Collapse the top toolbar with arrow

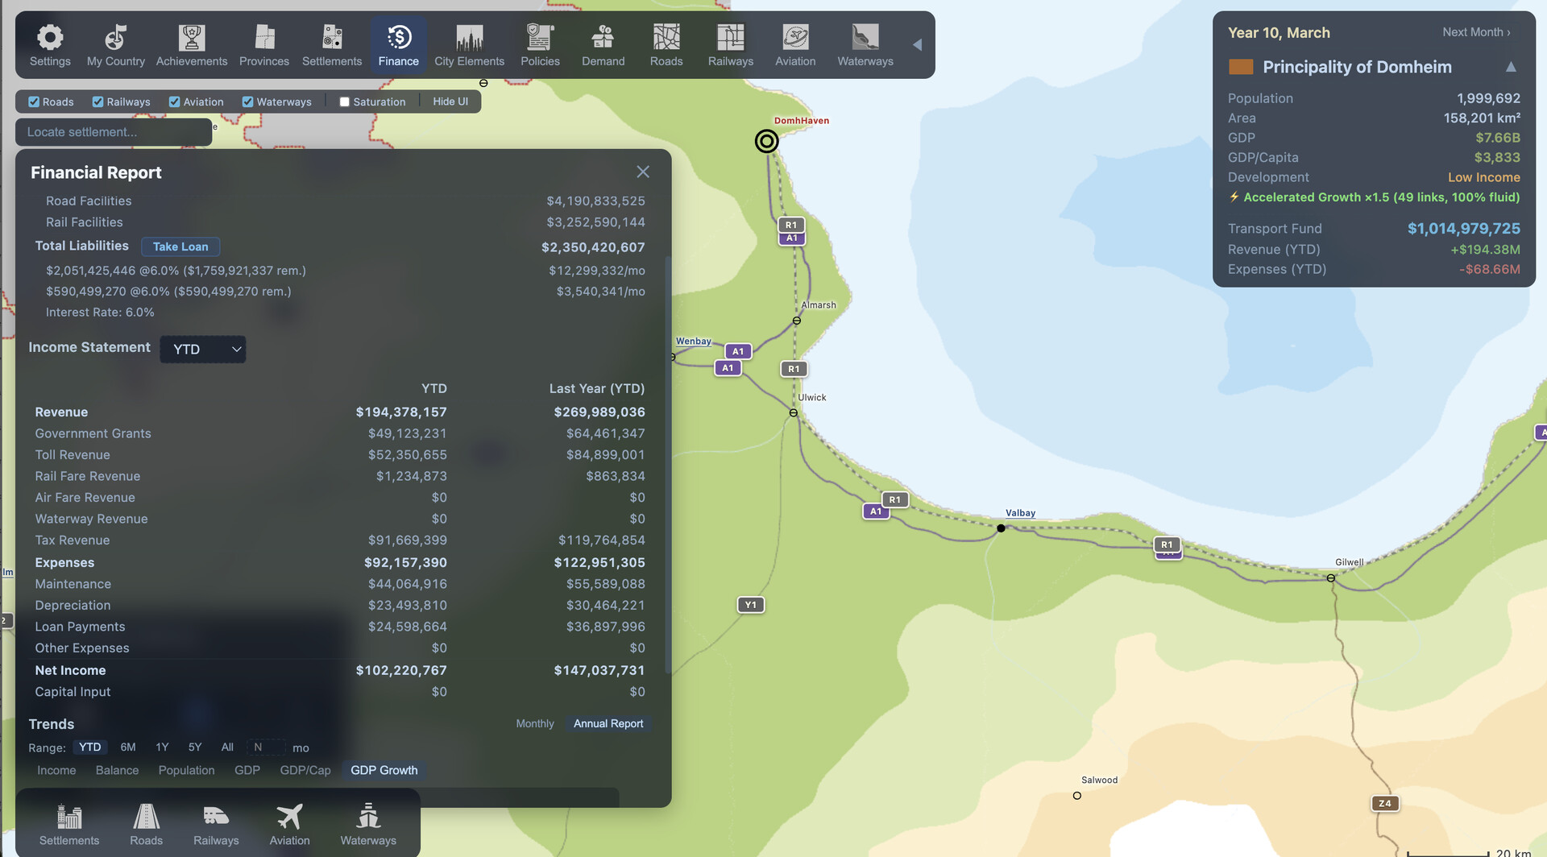pyautogui.click(x=917, y=45)
